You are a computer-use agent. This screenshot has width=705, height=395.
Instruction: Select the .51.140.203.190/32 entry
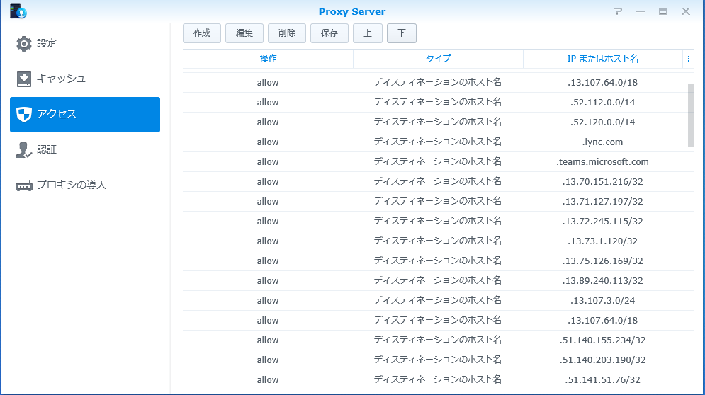[x=439, y=360]
